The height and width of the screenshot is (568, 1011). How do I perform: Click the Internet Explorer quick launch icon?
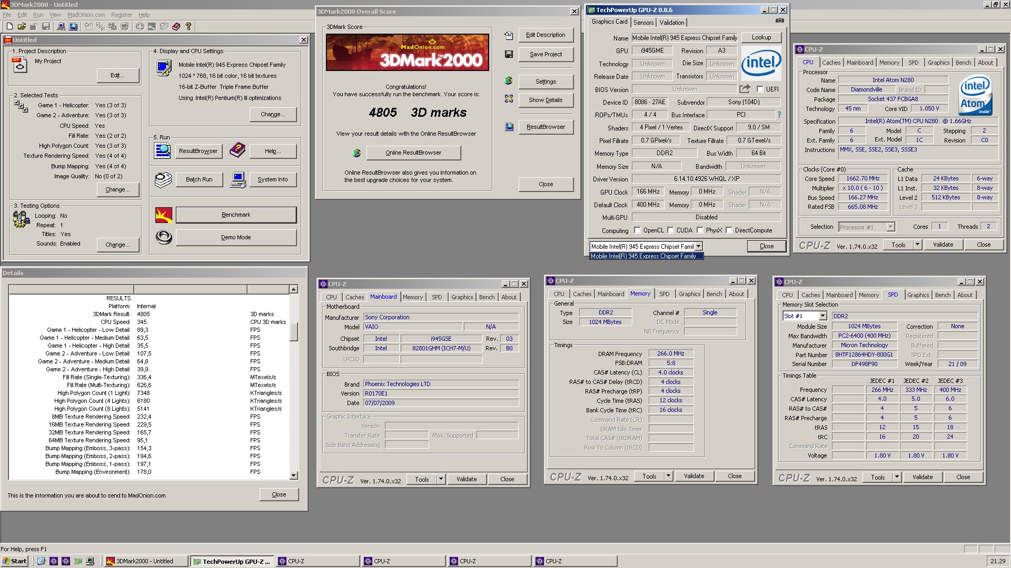pos(41,561)
